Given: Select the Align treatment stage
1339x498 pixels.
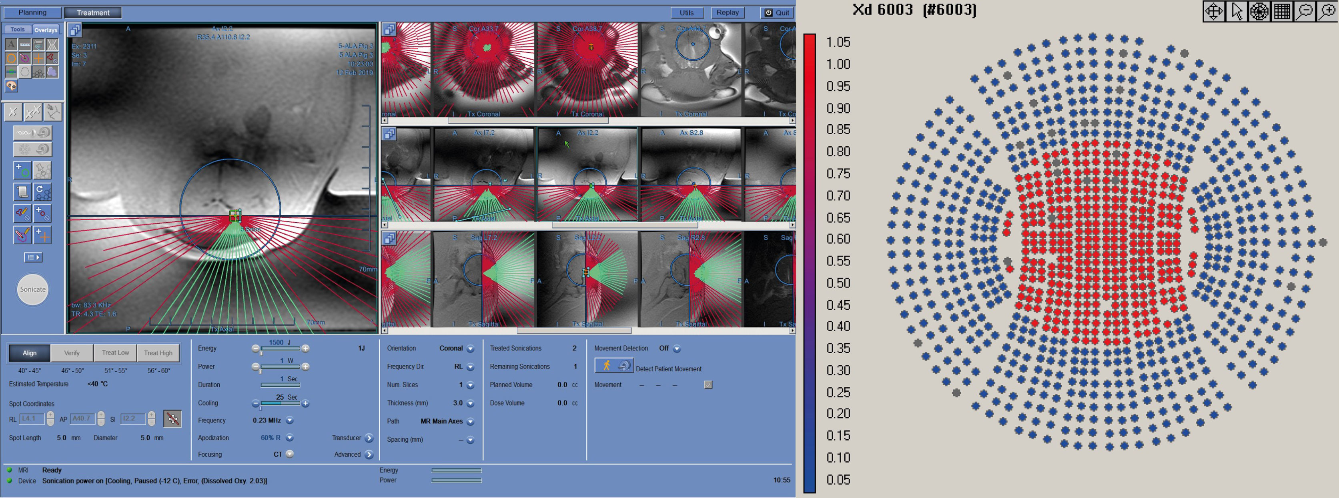Looking at the screenshot, I should point(30,353).
